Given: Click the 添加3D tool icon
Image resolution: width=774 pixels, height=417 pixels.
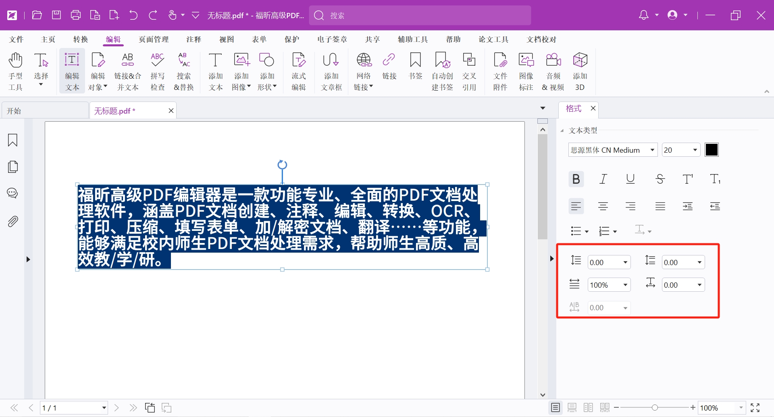Looking at the screenshot, I should (x=580, y=71).
